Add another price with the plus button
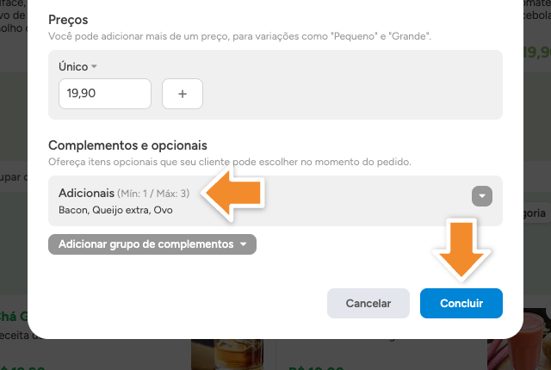Viewport: 551px width, 370px height. click(183, 94)
